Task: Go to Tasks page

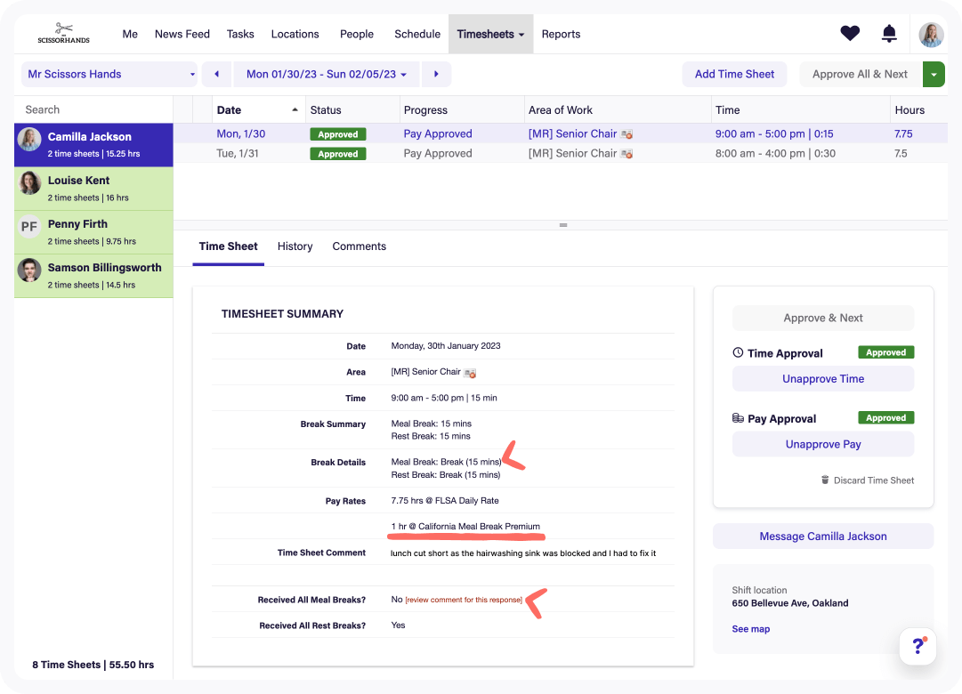Action: (x=240, y=35)
